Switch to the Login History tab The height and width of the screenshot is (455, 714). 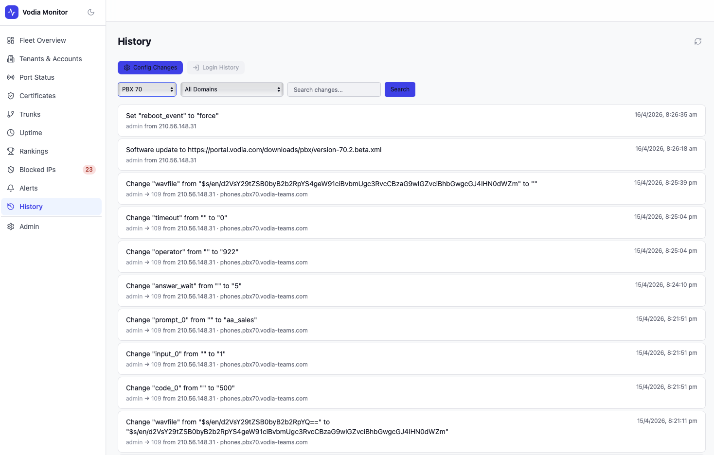coord(215,68)
